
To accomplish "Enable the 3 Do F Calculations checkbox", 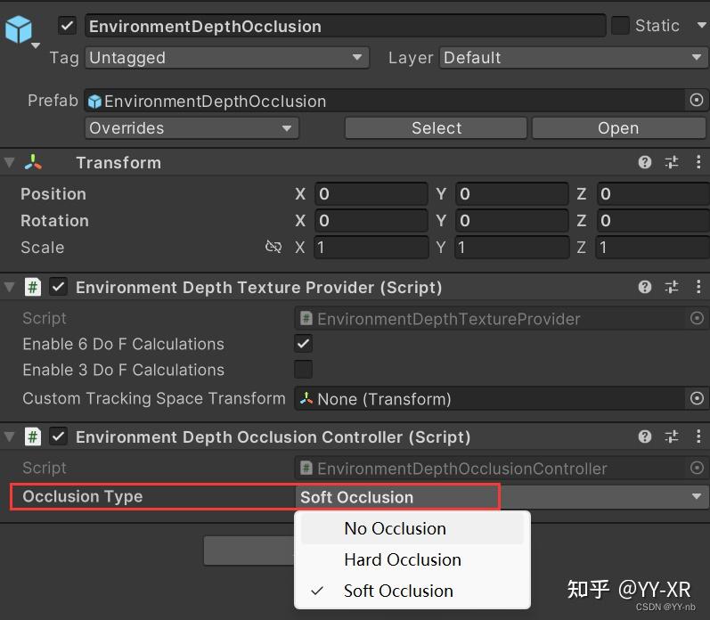I will 304,369.
